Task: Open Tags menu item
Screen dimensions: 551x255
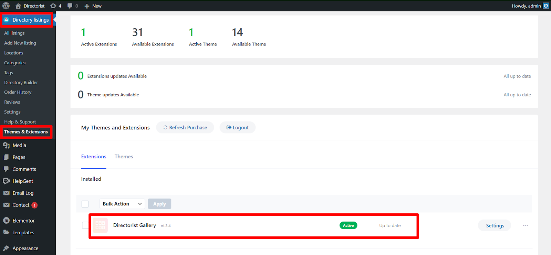Action: coord(9,73)
